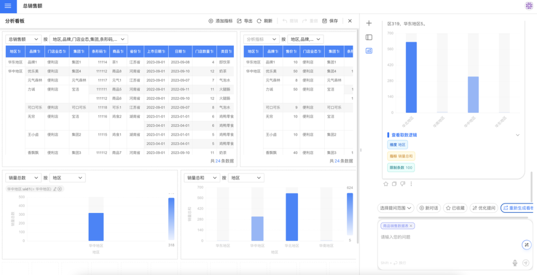
Task: Click the 2023-09-08 date cell
Action: click(180, 62)
